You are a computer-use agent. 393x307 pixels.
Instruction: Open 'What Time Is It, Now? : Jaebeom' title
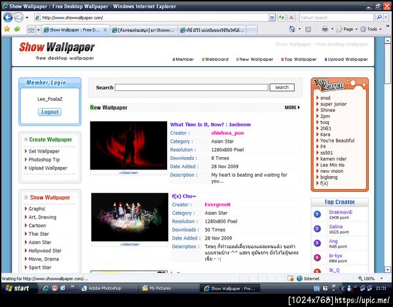tap(210, 124)
